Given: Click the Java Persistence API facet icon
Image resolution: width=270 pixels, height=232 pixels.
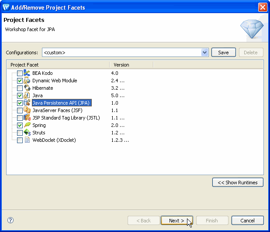Looking at the screenshot, I should [27, 103].
